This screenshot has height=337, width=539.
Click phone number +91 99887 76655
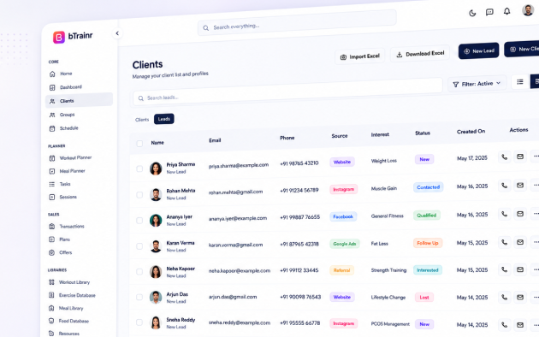pos(299,217)
